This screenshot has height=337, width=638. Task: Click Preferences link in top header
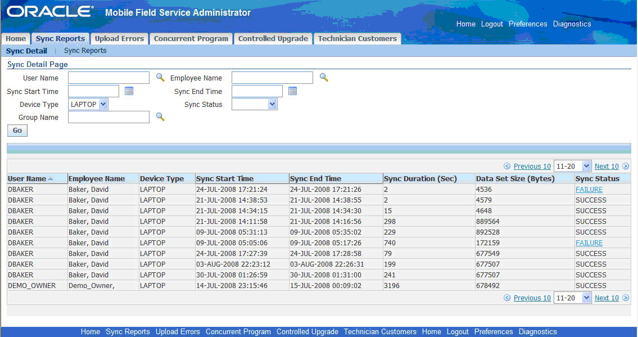528,24
